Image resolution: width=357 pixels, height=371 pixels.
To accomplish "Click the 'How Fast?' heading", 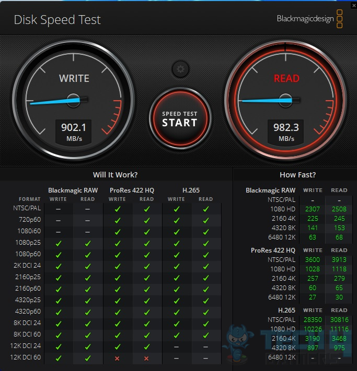I will [x=298, y=175].
